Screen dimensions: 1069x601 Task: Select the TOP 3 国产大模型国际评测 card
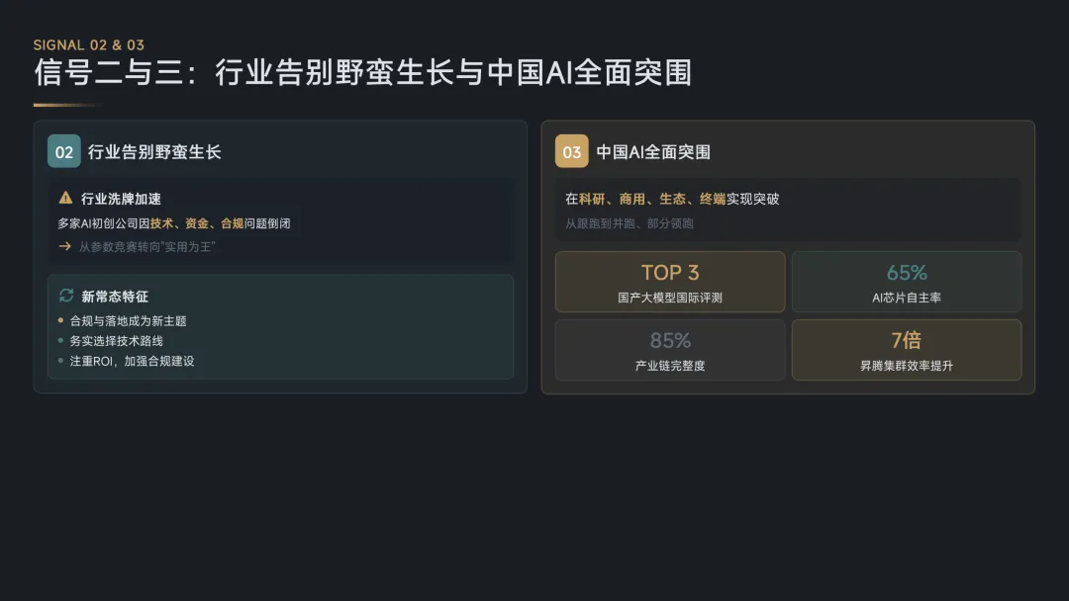[x=670, y=282]
